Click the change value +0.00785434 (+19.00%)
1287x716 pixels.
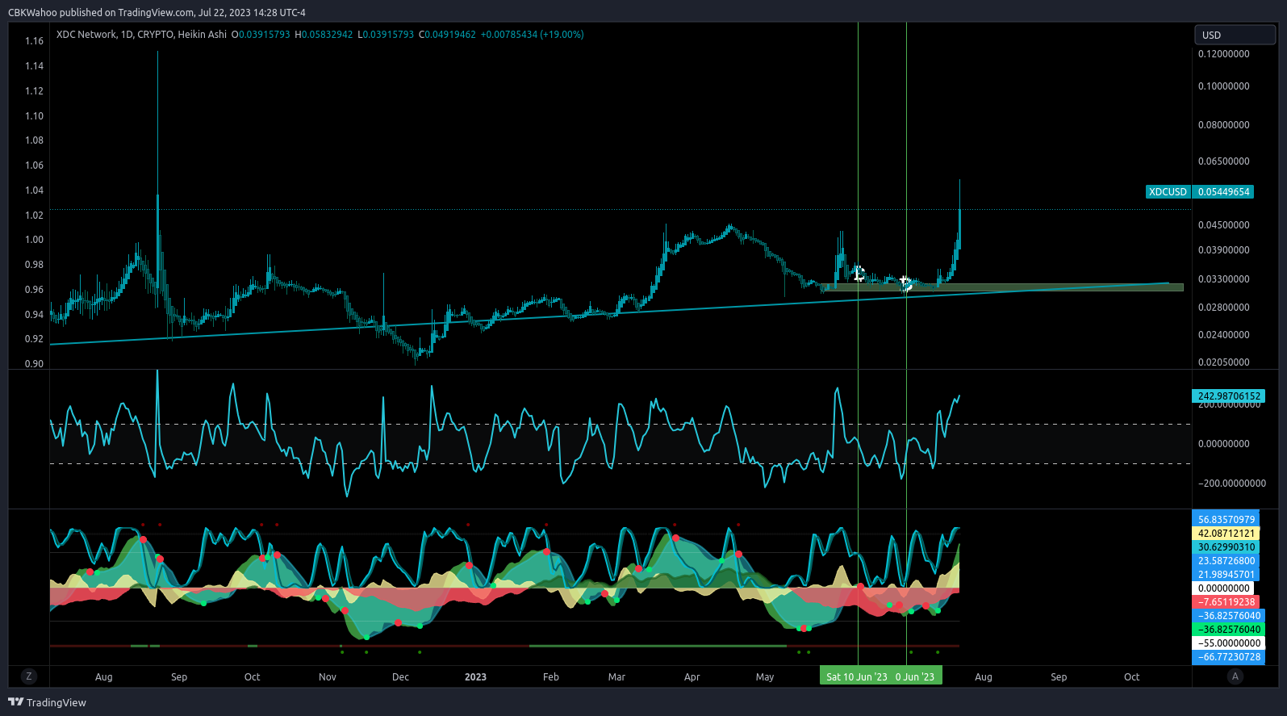click(x=533, y=35)
